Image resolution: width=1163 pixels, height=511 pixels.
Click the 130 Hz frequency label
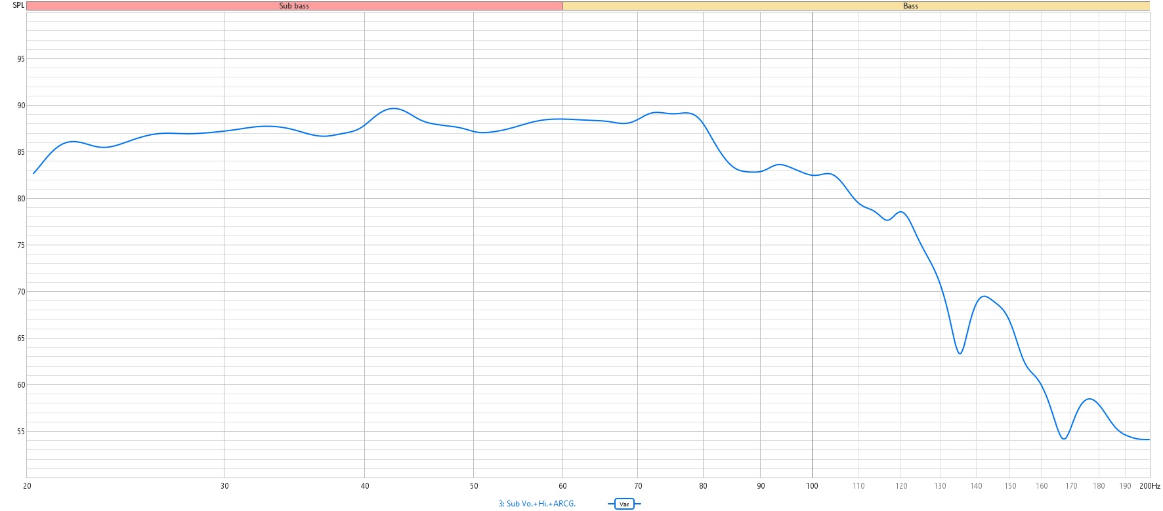pyautogui.click(x=941, y=486)
